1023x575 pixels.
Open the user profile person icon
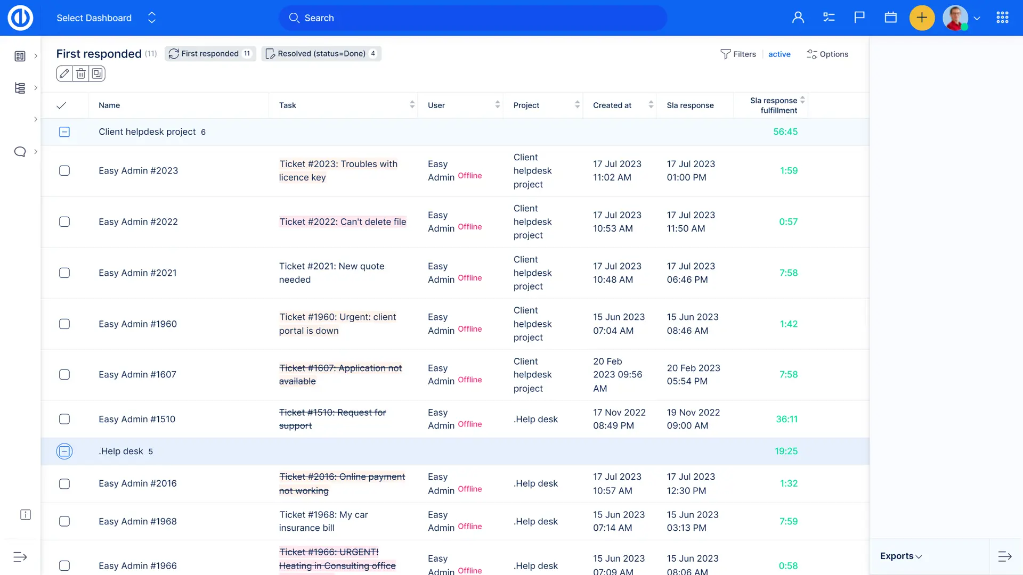(798, 18)
